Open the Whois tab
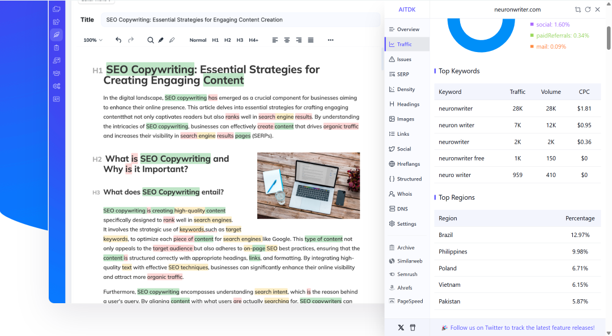The height and width of the screenshot is (336, 612). click(x=407, y=193)
